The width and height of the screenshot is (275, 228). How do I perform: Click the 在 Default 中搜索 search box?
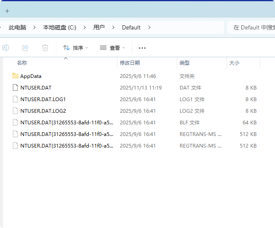(x=251, y=27)
